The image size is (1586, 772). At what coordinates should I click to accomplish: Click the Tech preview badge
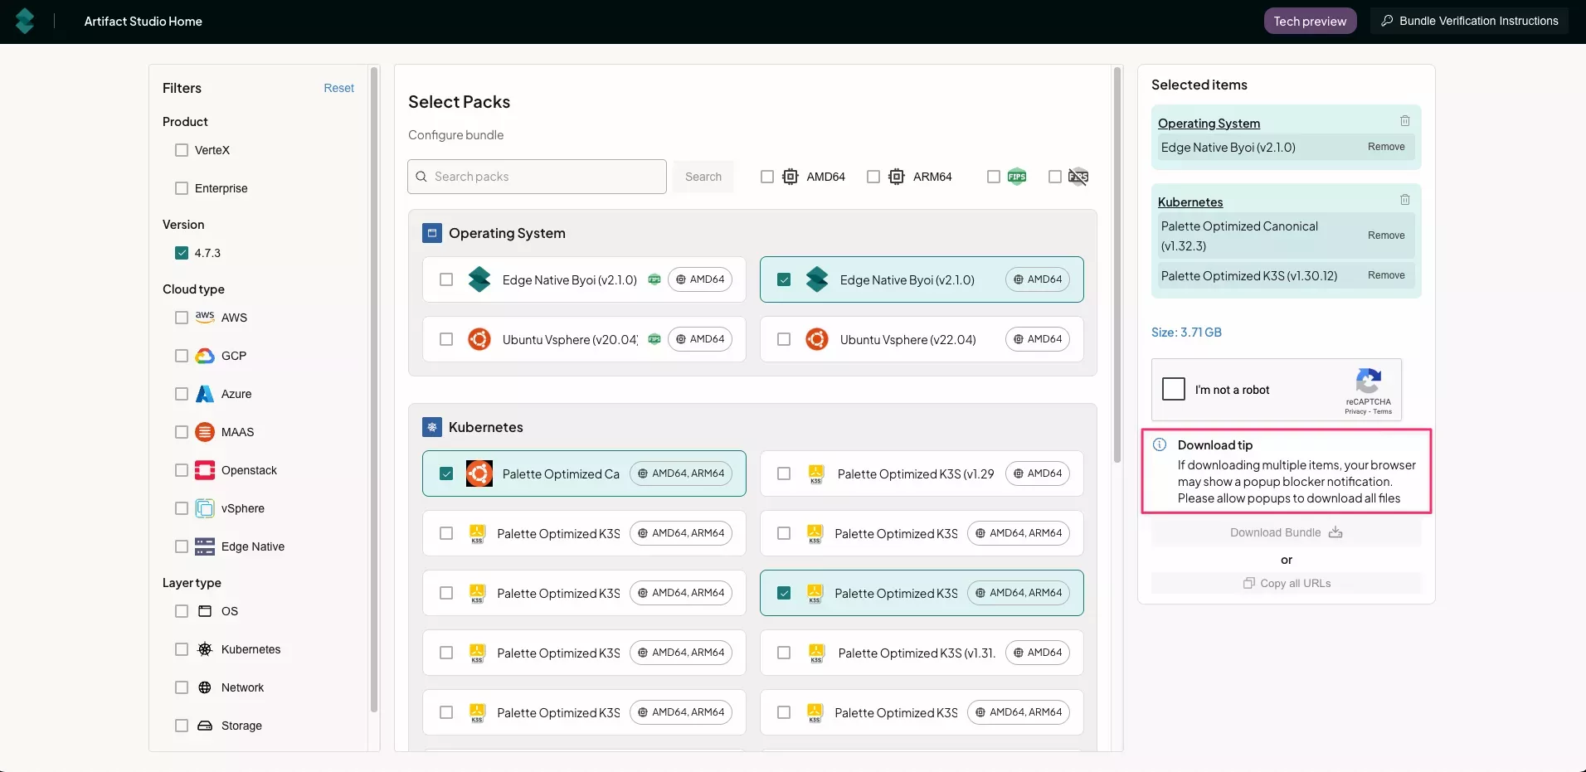click(1310, 21)
